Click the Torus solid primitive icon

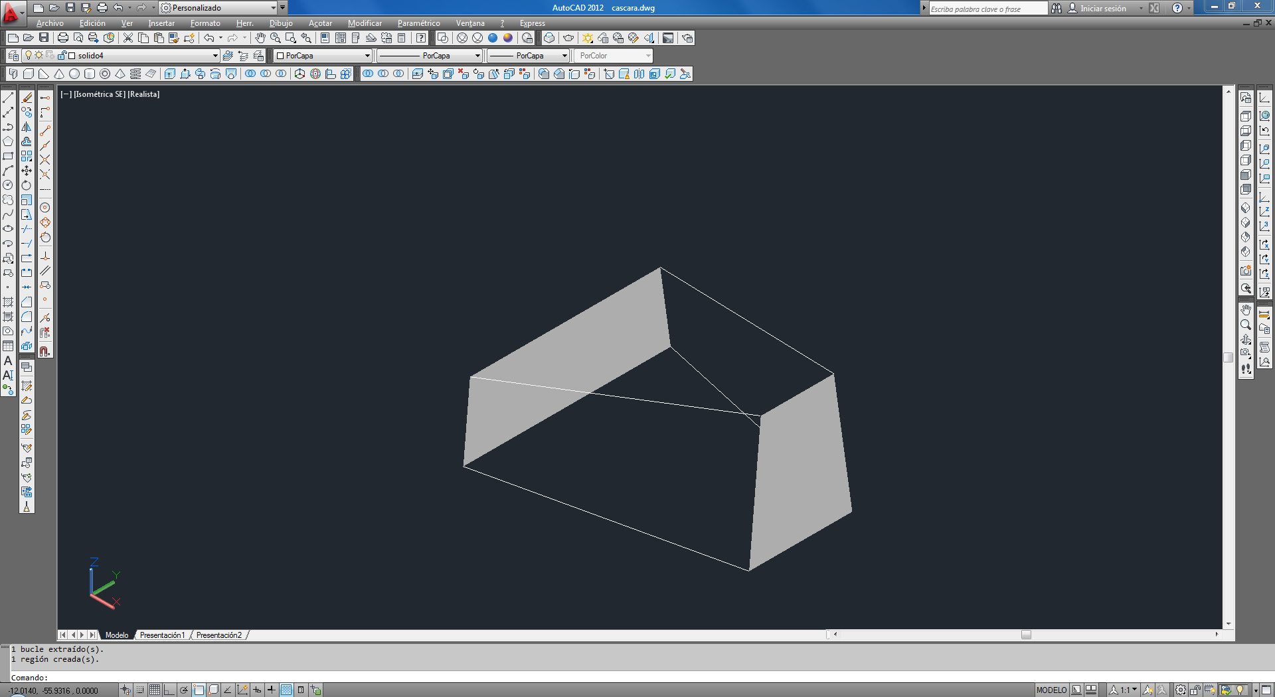pos(105,74)
